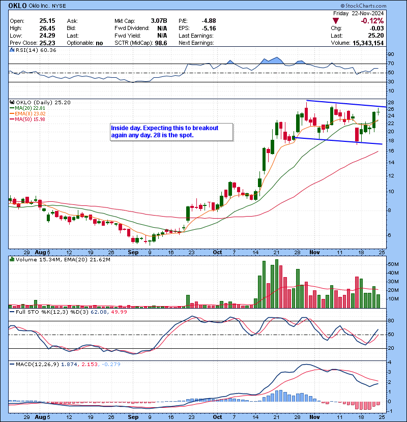
Task: Click the red down-triangle change indicator
Action: point(336,21)
